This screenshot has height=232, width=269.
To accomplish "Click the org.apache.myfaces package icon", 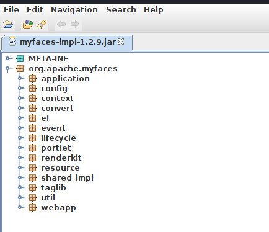I will (20, 69).
